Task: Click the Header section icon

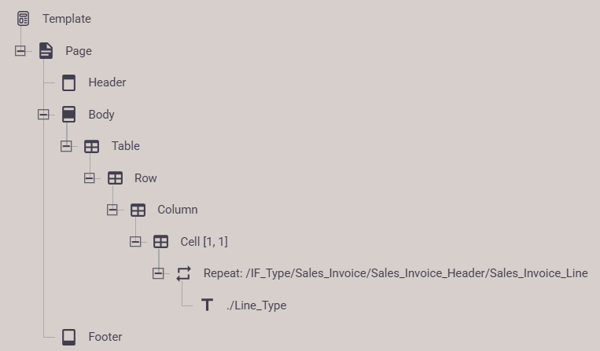Action: pos(69,82)
